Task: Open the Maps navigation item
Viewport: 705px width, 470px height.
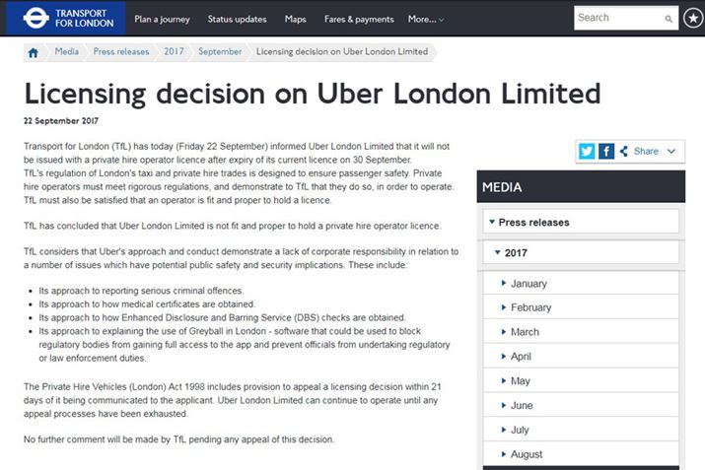Action: pyautogui.click(x=295, y=19)
